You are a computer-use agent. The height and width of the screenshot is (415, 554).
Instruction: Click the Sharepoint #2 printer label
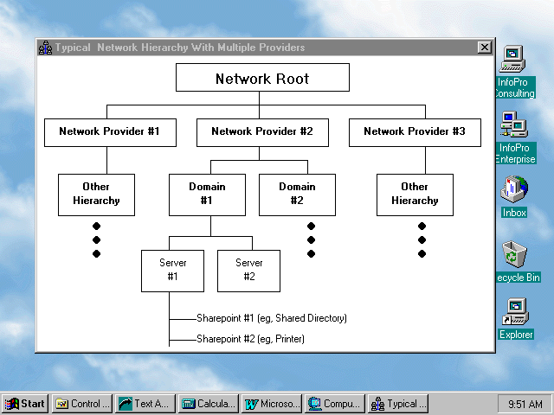[x=250, y=339]
